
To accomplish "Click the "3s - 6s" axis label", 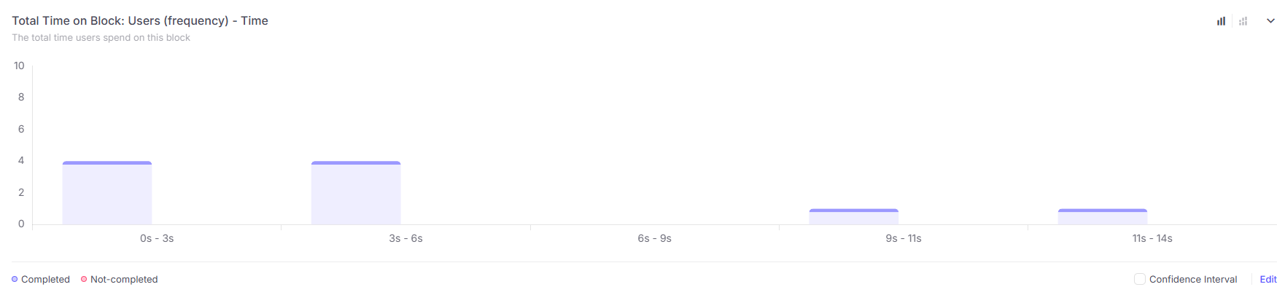I will click(x=405, y=238).
